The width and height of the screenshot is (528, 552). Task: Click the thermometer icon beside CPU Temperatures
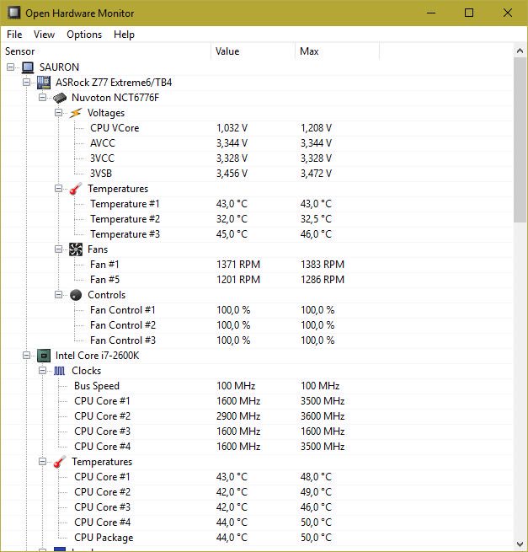point(60,462)
